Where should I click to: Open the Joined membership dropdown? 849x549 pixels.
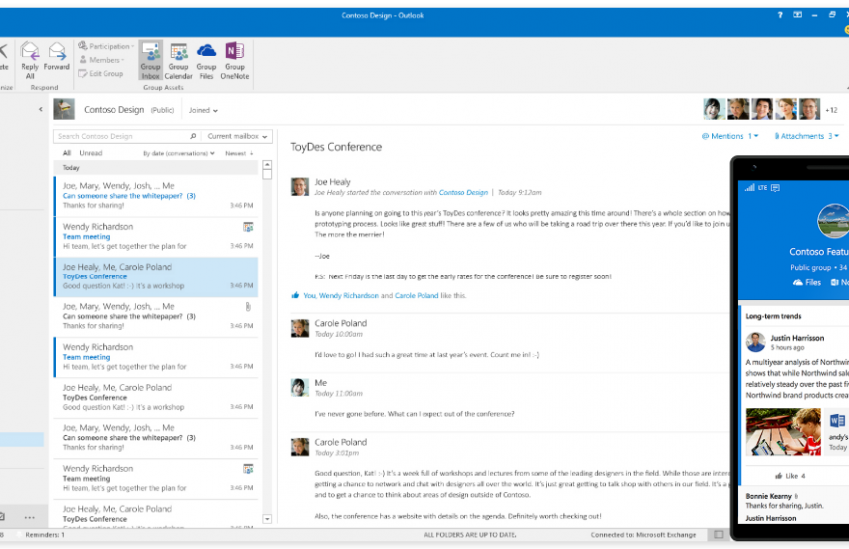pyautogui.click(x=203, y=110)
